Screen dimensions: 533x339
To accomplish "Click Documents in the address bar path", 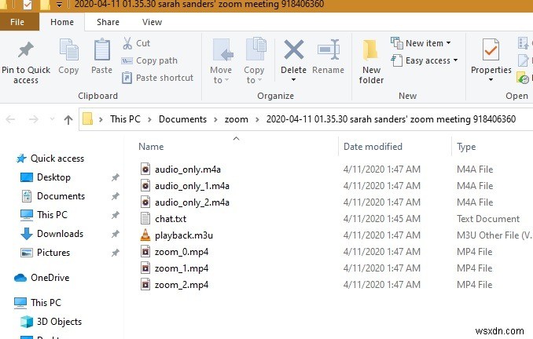I will coord(182,119).
